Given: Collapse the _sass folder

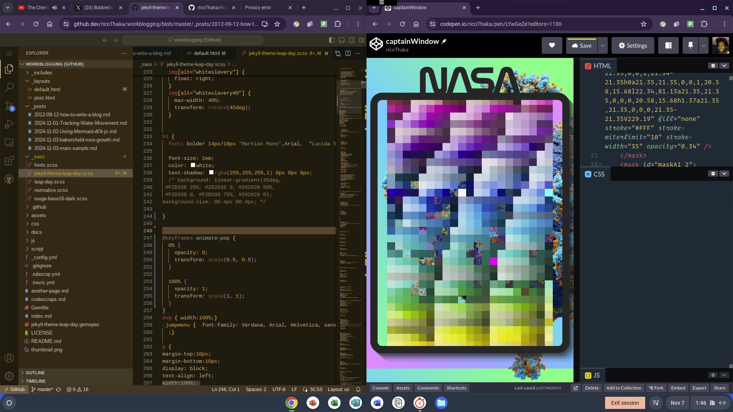Looking at the screenshot, I should tap(38, 156).
